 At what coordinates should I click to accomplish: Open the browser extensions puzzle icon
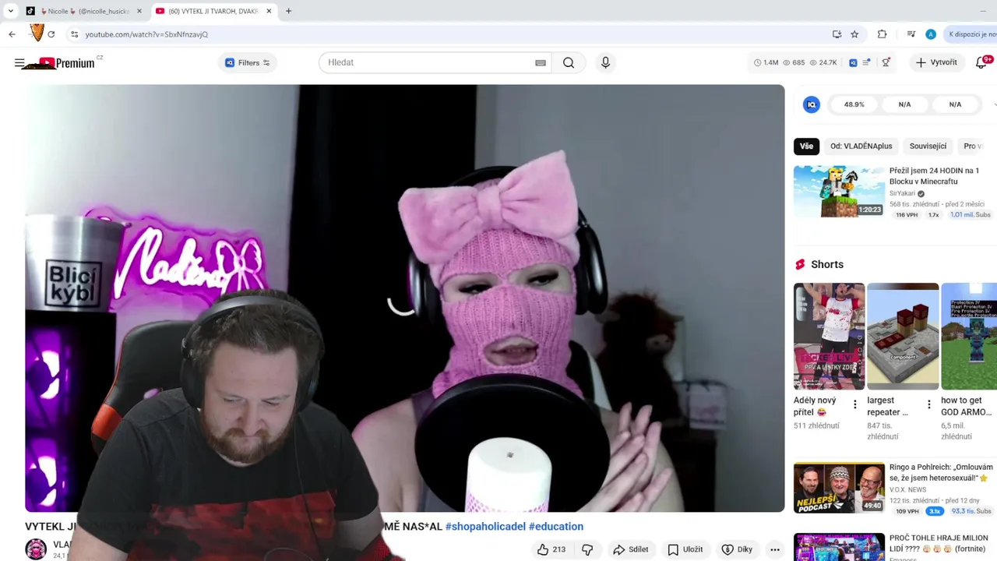tap(882, 34)
